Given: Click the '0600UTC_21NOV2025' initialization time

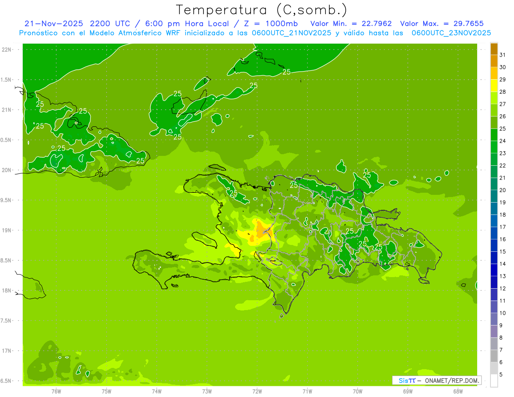Looking at the screenshot, I should 290,33.
